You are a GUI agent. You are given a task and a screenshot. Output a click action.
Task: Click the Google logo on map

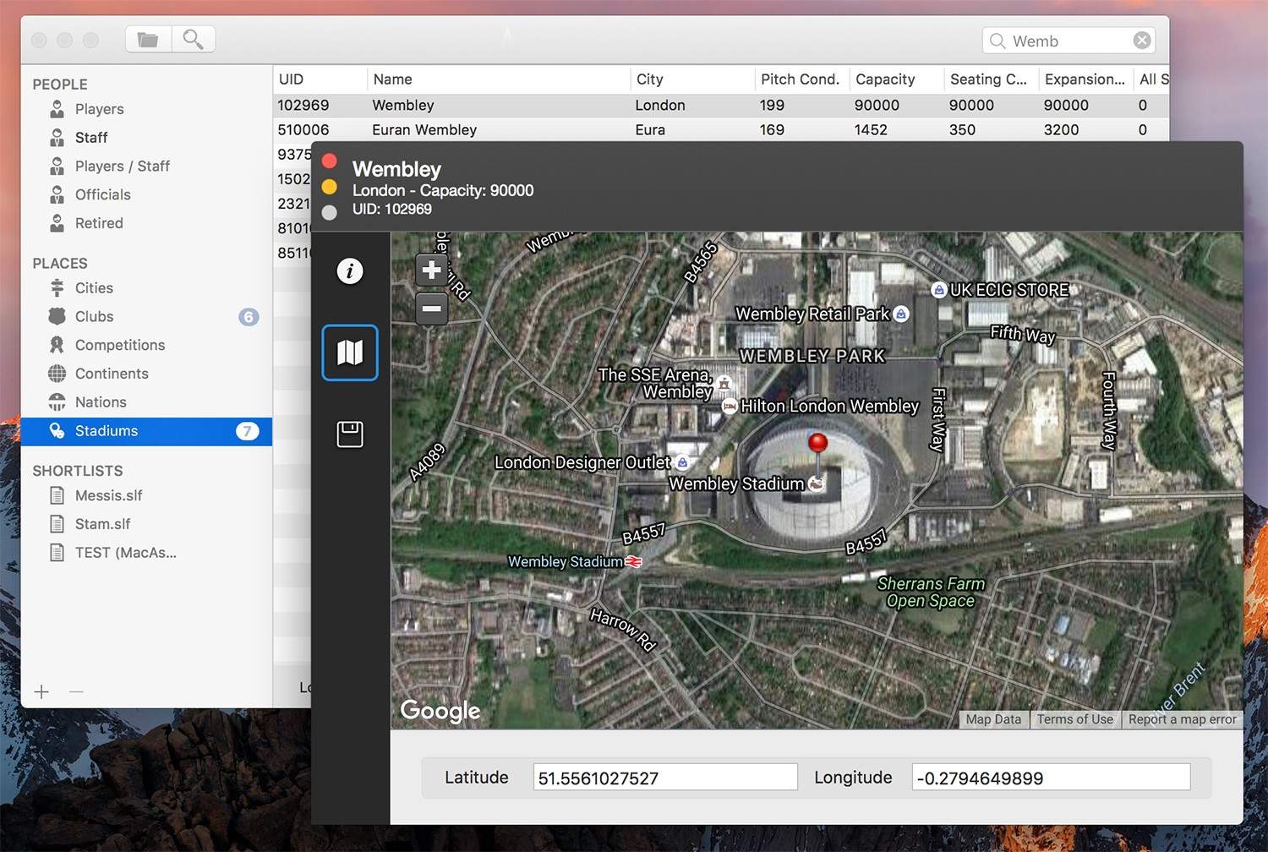coord(440,711)
